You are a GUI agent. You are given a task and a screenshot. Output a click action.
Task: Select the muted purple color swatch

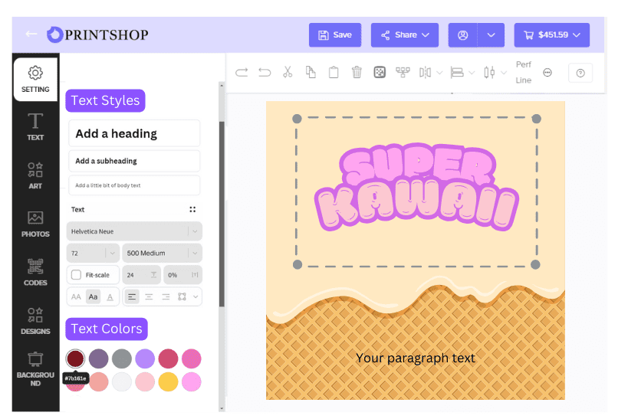(x=98, y=358)
